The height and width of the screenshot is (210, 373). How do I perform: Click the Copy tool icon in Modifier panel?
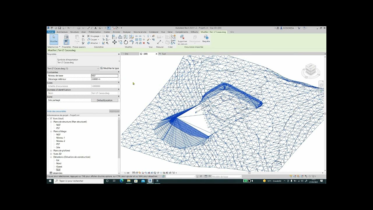[x=120, y=43]
